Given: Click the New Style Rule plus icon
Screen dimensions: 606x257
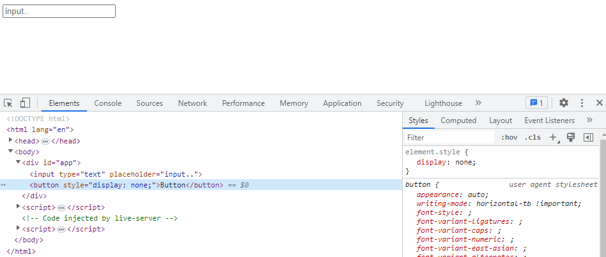Looking at the screenshot, I should (x=554, y=138).
